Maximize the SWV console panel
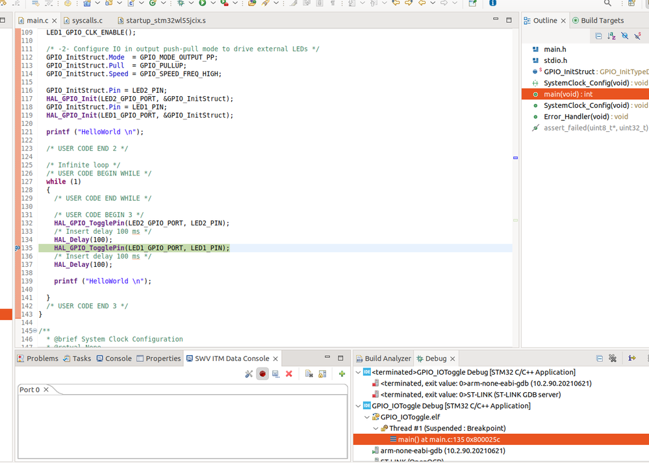This screenshot has height=463, width=649. coord(340,358)
